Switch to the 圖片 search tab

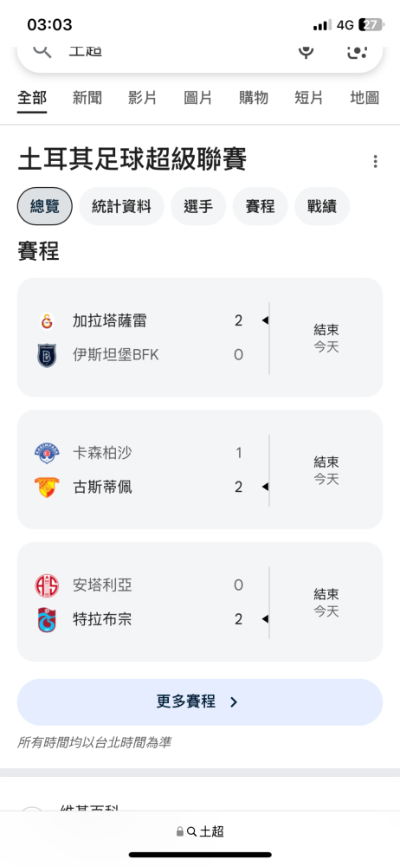(197, 99)
